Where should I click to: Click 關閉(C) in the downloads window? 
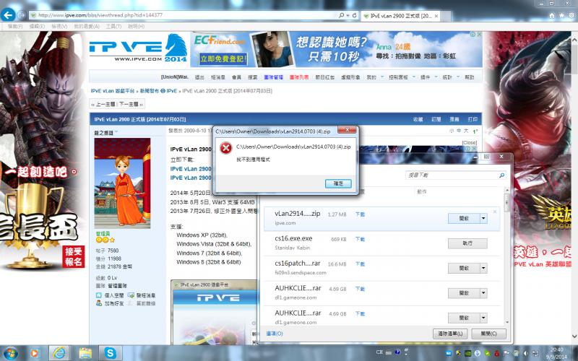pyautogui.click(x=488, y=334)
